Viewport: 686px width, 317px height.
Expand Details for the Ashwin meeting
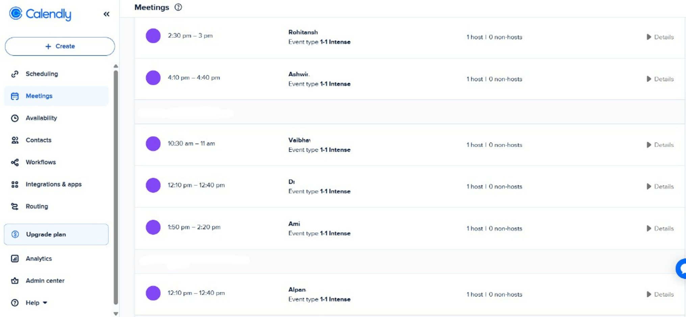tap(660, 79)
